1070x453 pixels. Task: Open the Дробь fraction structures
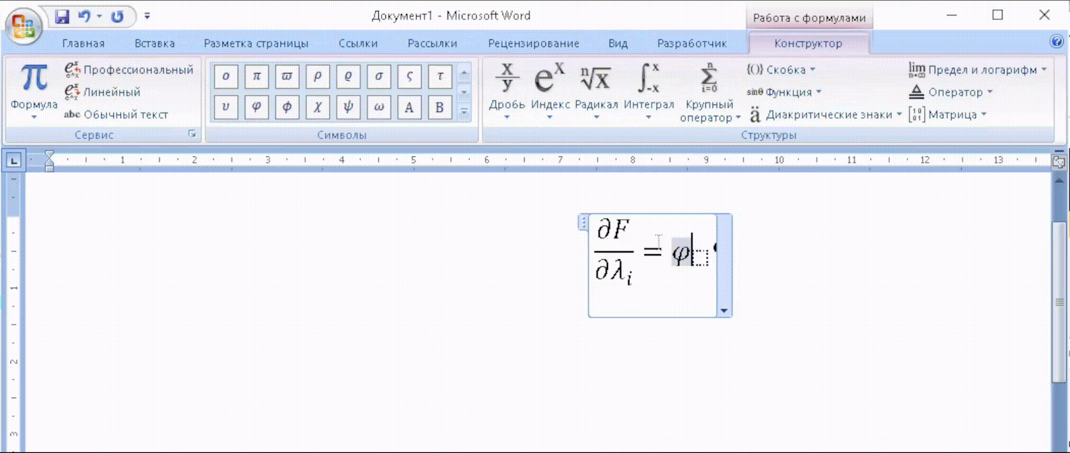[x=507, y=91]
